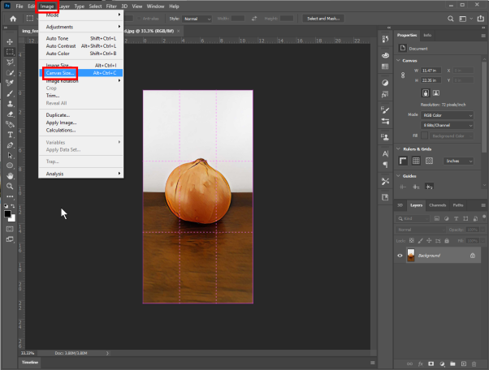The height and width of the screenshot is (370, 489).
Task: Open the Swatches grid panel icon
Action: click(x=385, y=67)
